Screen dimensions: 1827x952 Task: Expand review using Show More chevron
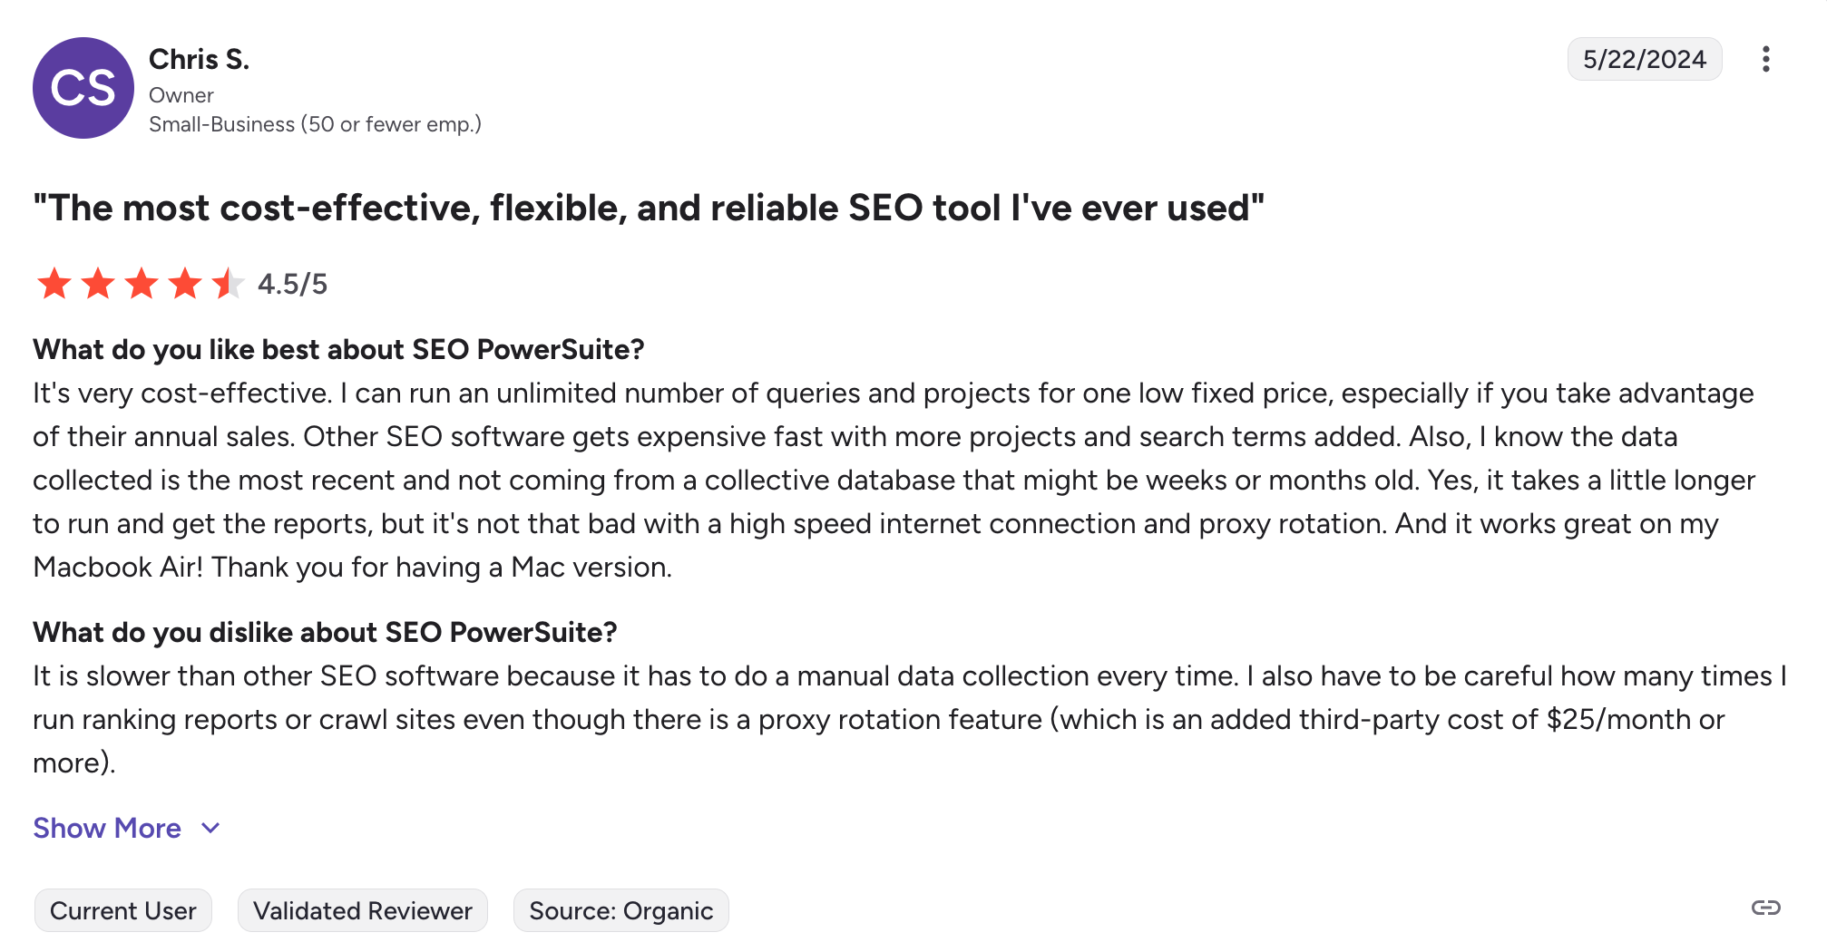point(210,828)
